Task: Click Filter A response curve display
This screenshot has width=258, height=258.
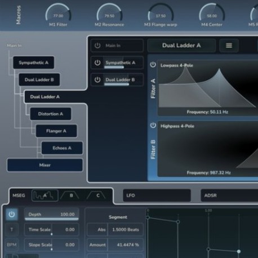Action: pyautogui.click(x=207, y=88)
